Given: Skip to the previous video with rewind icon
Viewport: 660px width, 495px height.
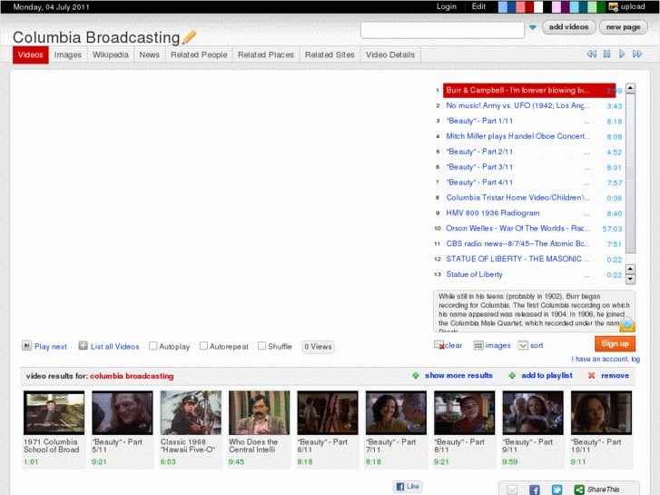Looking at the screenshot, I should [x=592, y=54].
